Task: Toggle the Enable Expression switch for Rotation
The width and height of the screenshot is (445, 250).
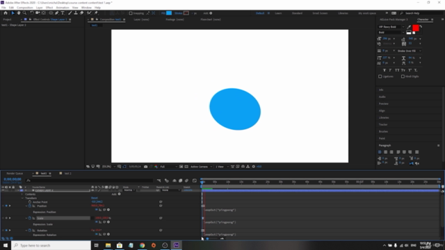Action: click(x=97, y=234)
